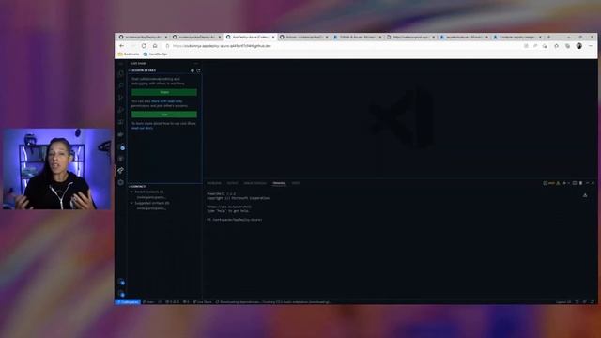Click the green Share button
The width and height of the screenshot is (601, 338).
164,92
